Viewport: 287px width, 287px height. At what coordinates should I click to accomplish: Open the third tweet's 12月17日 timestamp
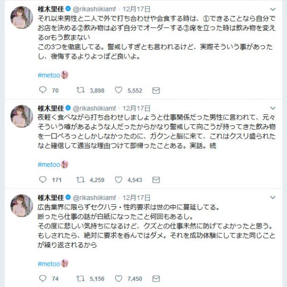[136, 198]
